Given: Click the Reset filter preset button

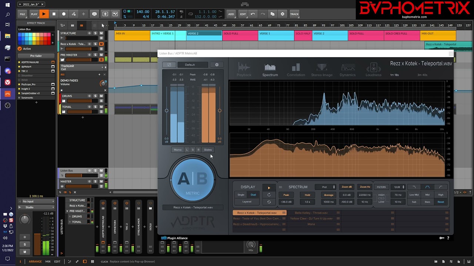Looking at the screenshot, I should (x=441, y=202).
